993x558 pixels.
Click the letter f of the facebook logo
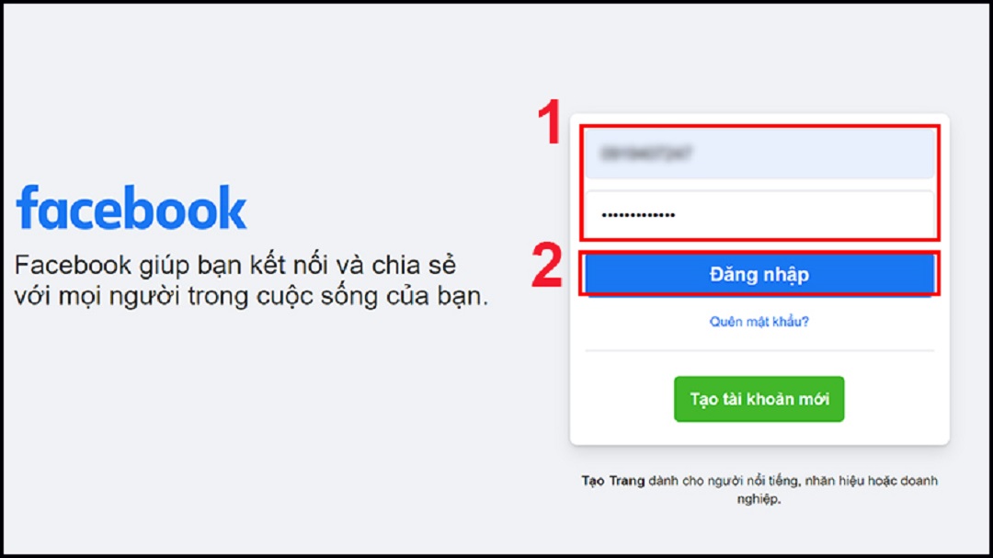point(26,207)
